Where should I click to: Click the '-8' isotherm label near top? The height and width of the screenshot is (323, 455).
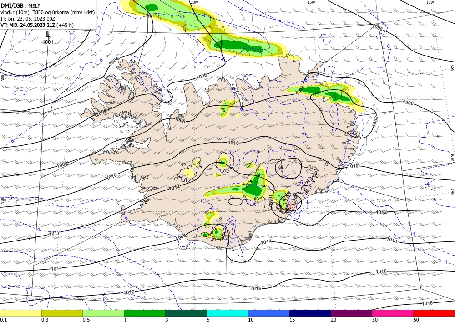tap(242, 9)
